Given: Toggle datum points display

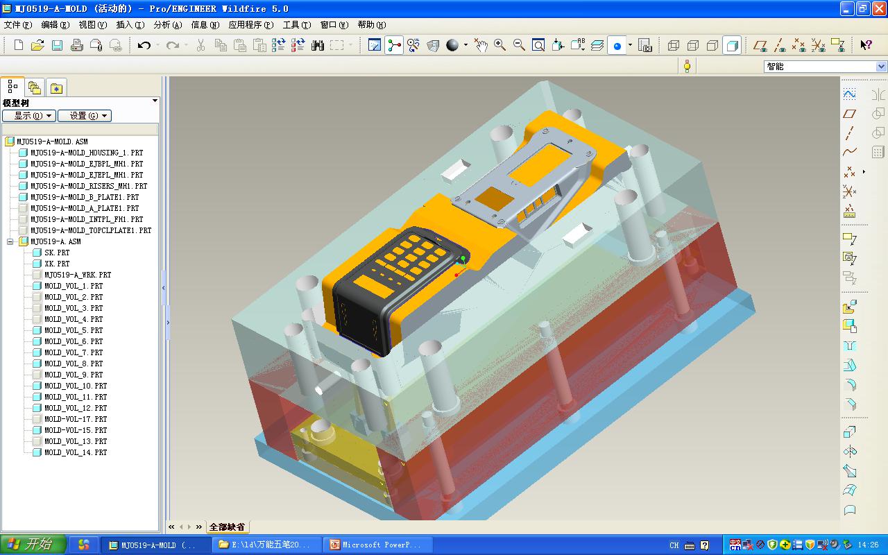Looking at the screenshot, I should click(799, 45).
